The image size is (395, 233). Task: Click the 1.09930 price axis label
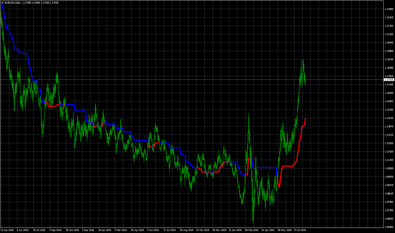389,177
